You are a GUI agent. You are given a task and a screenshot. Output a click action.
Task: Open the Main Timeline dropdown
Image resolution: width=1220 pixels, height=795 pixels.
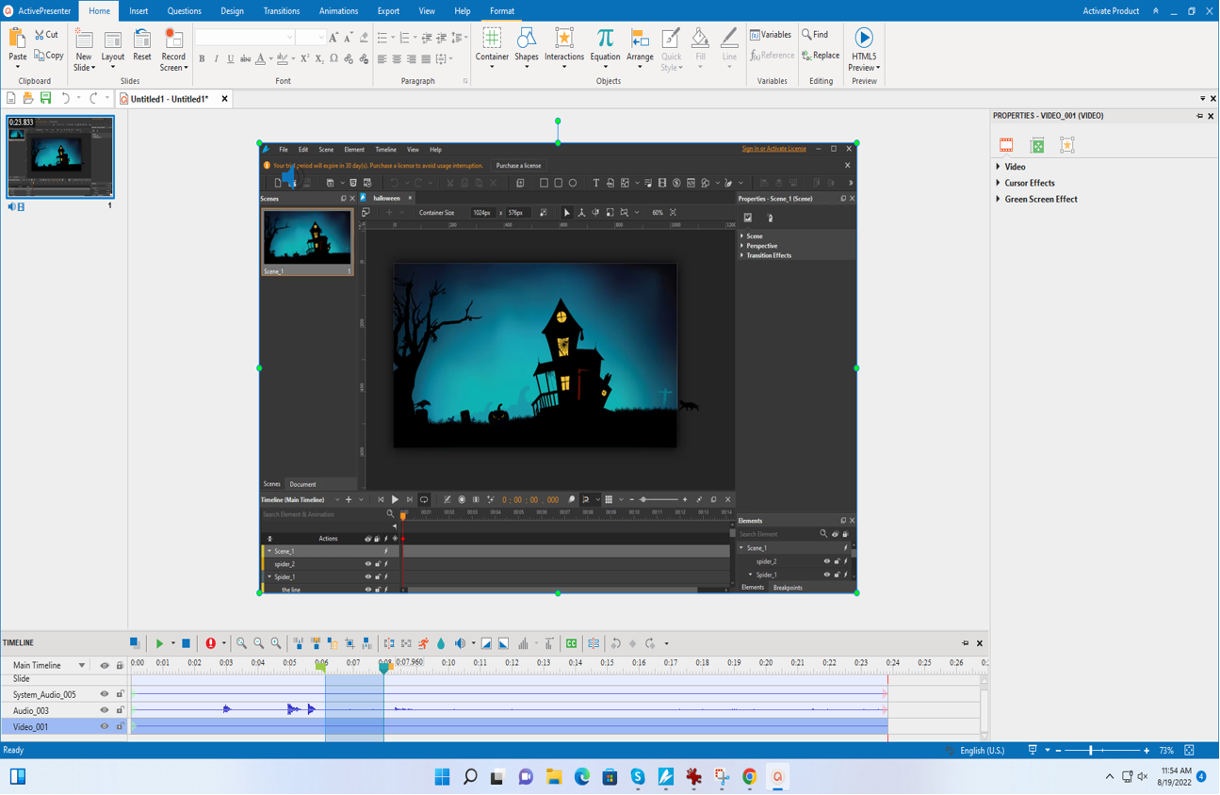[x=82, y=666]
